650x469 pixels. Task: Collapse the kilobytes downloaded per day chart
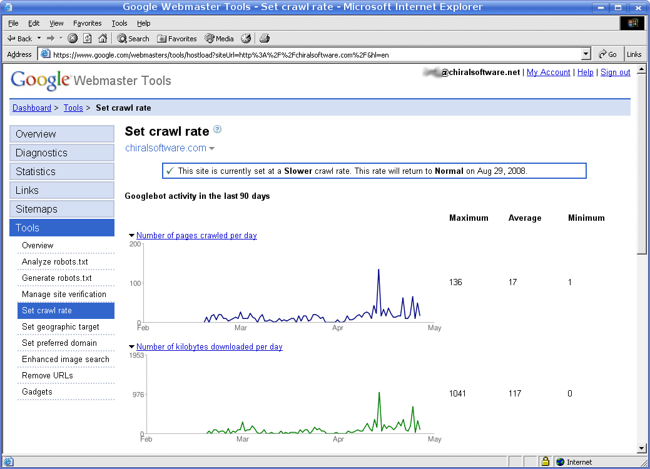[x=131, y=347]
